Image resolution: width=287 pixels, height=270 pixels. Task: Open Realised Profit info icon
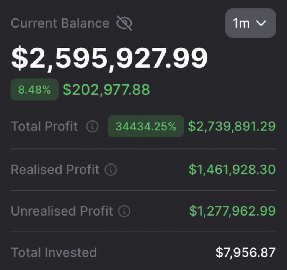(x=111, y=170)
